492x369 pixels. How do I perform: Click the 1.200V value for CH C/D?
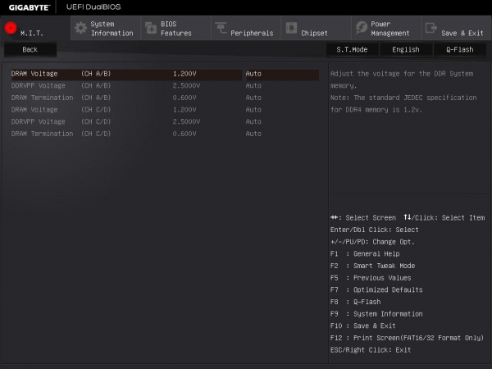[x=184, y=110]
